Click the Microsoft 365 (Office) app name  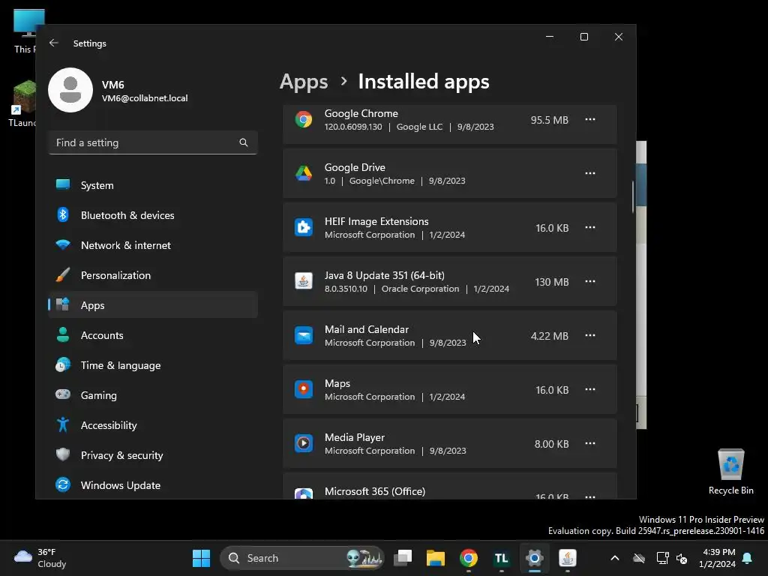(375, 491)
